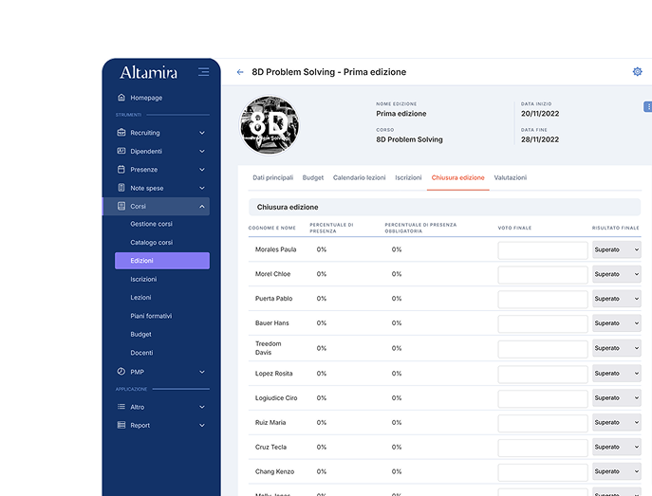
Task: Switch to the Valutazioni tab
Action: [510, 177]
